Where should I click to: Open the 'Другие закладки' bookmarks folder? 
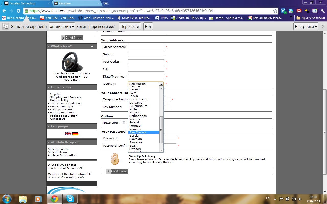[x=311, y=18]
